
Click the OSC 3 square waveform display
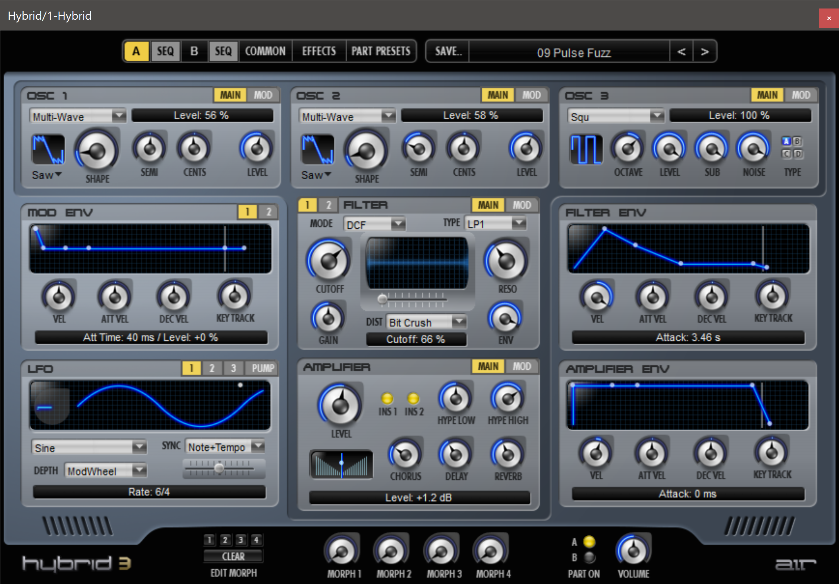pyautogui.click(x=586, y=149)
